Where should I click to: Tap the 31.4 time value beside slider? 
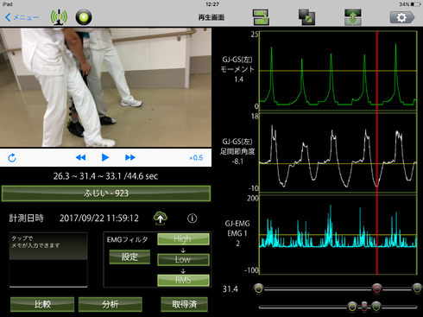(x=230, y=289)
